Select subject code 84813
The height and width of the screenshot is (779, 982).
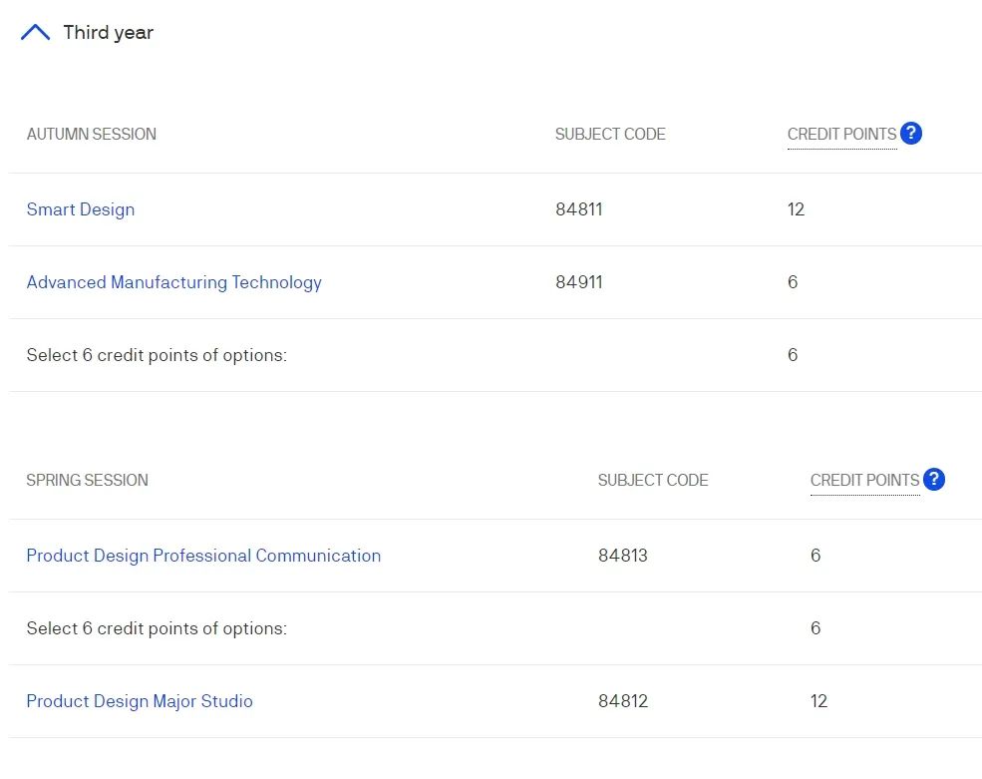[622, 556]
